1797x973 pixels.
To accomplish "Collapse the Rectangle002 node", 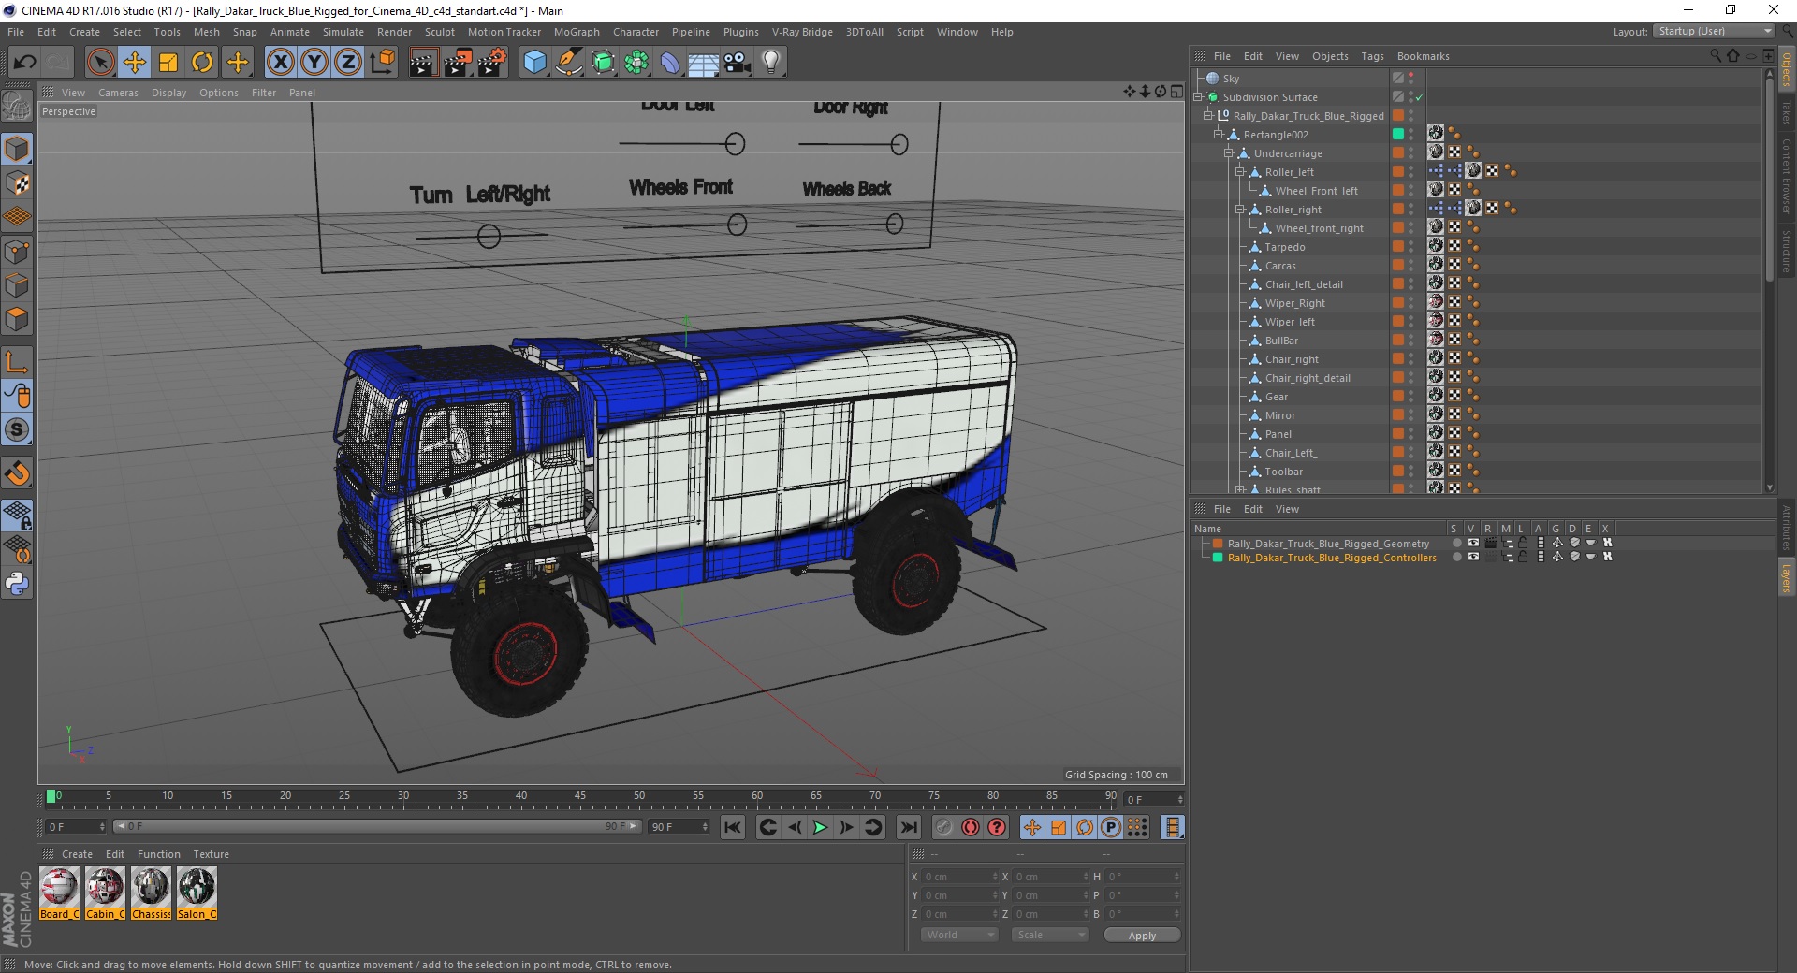I will (x=1219, y=135).
